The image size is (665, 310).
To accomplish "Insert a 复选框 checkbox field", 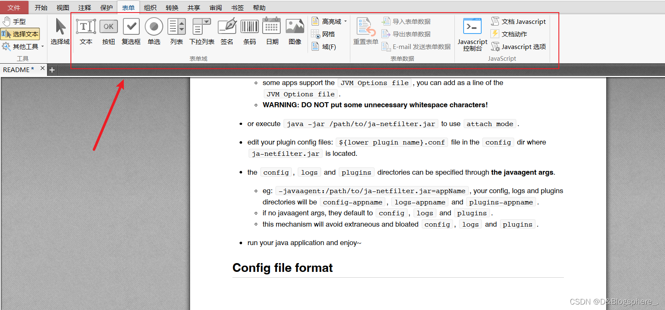I will click(131, 31).
